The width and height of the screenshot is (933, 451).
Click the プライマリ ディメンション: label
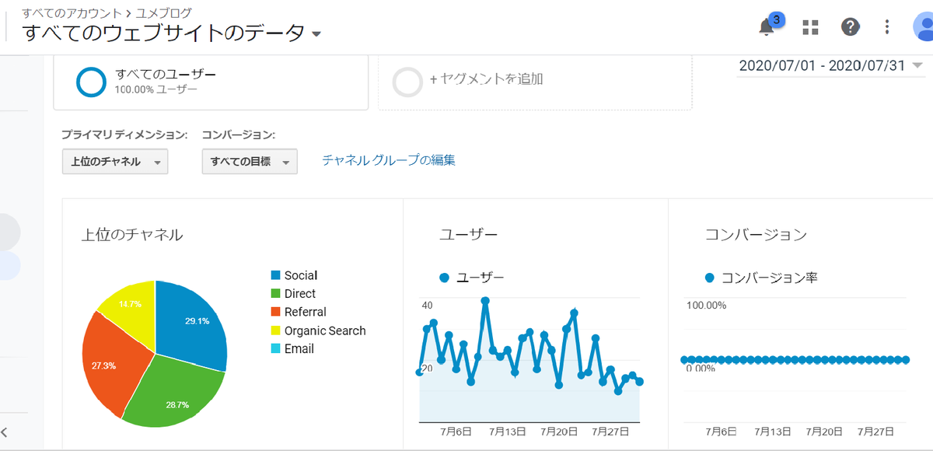pyautogui.click(x=125, y=135)
